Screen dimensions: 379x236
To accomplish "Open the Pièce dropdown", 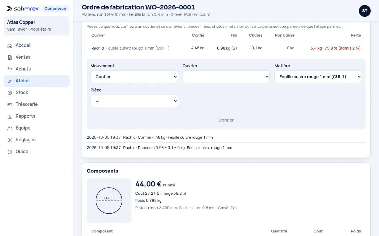I will 134,101.
